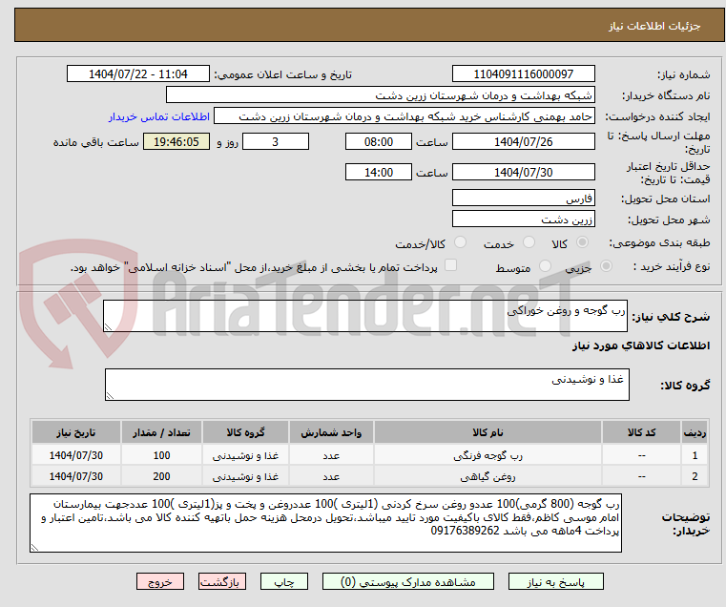726x607 pixels.
Task: Click the delivery city field زرین دشت
Action: click(523, 220)
